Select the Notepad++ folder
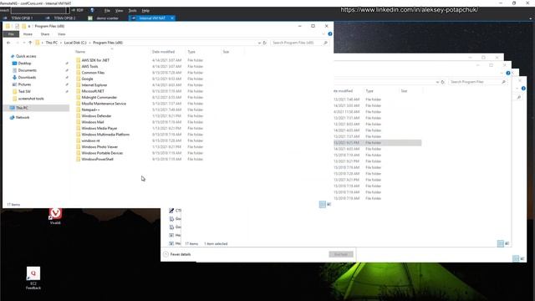Viewport: 535px width, 301px height. [x=90, y=110]
